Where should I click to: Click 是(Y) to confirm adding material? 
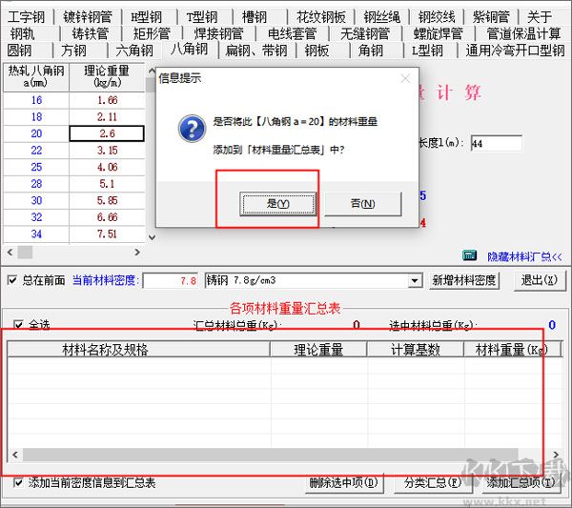[278, 204]
